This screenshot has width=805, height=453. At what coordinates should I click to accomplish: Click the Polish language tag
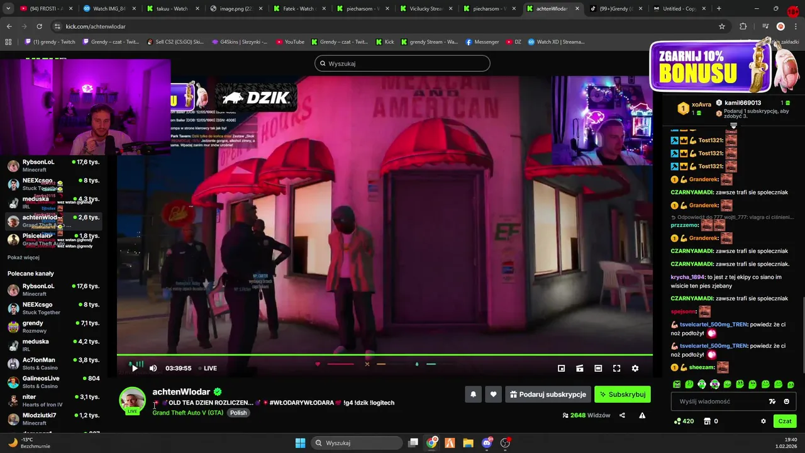[x=238, y=413]
